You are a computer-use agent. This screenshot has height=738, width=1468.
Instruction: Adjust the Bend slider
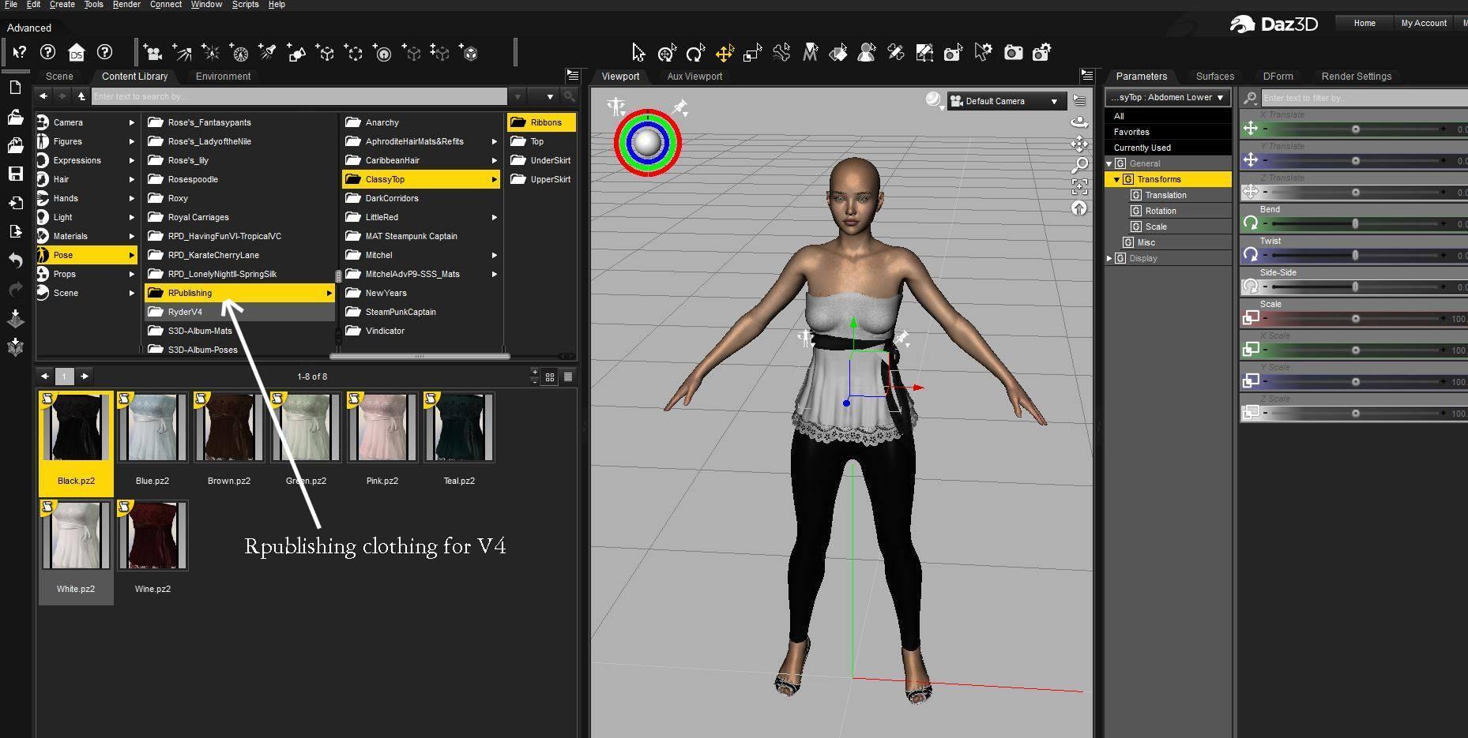click(1355, 224)
